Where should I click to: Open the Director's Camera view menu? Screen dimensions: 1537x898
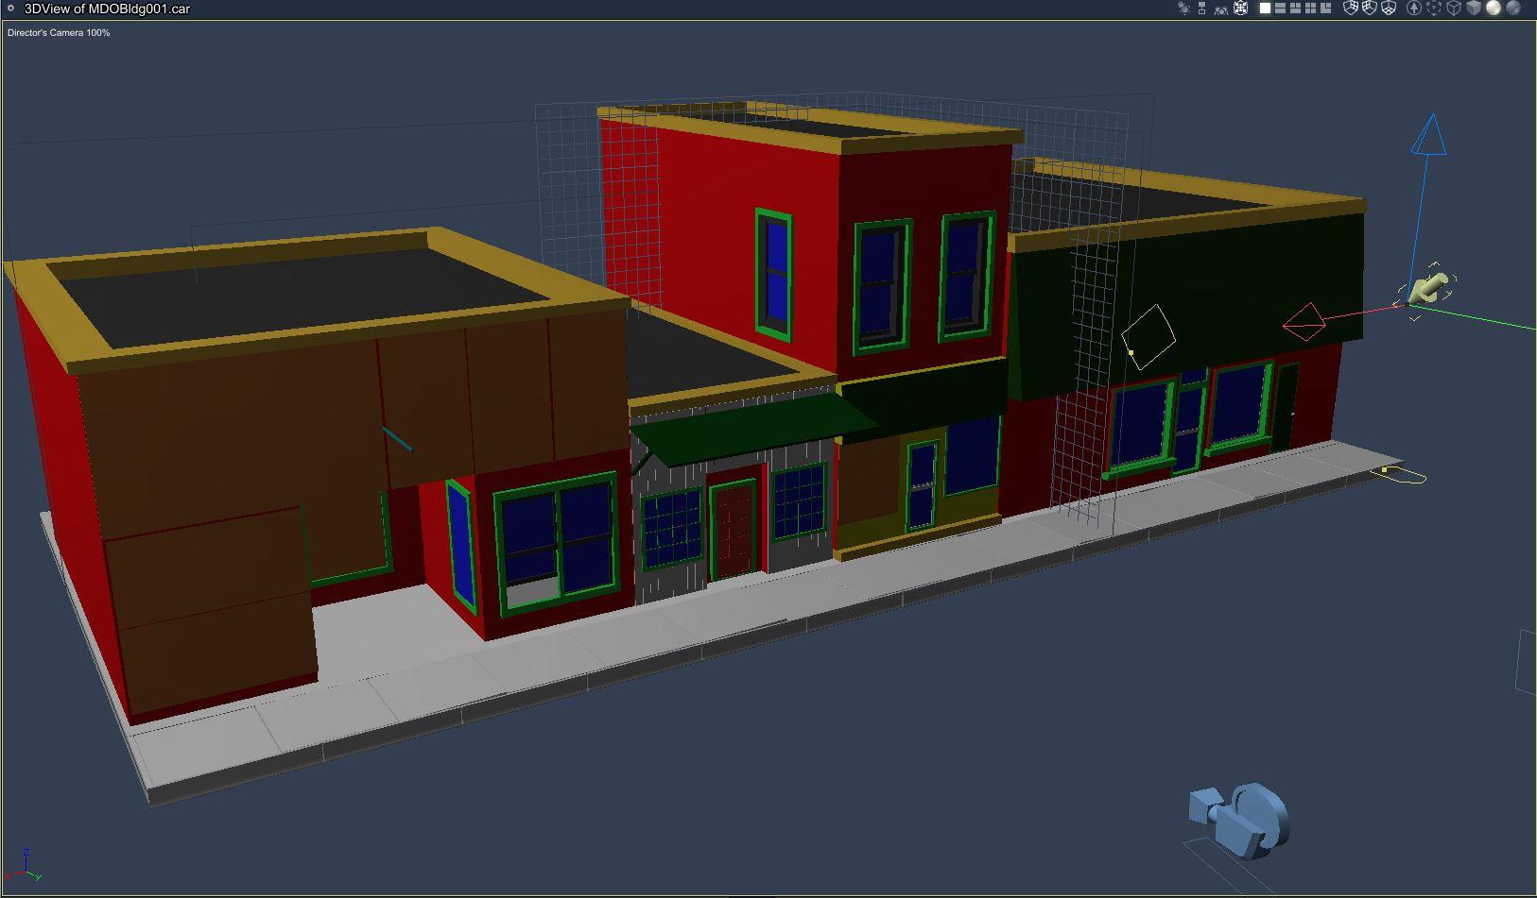coord(59,33)
